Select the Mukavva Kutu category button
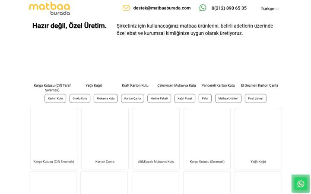 point(106,98)
